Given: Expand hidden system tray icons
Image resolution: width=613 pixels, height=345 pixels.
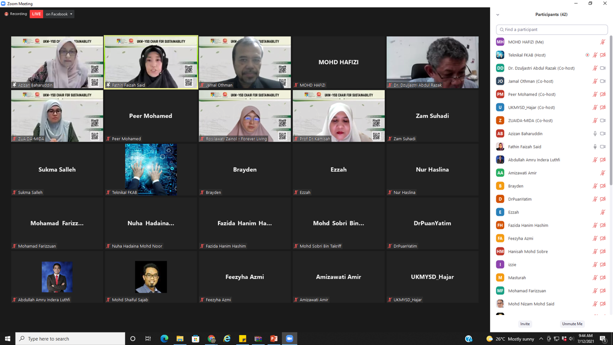Looking at the screenshot, I should [x=541, y=339].
